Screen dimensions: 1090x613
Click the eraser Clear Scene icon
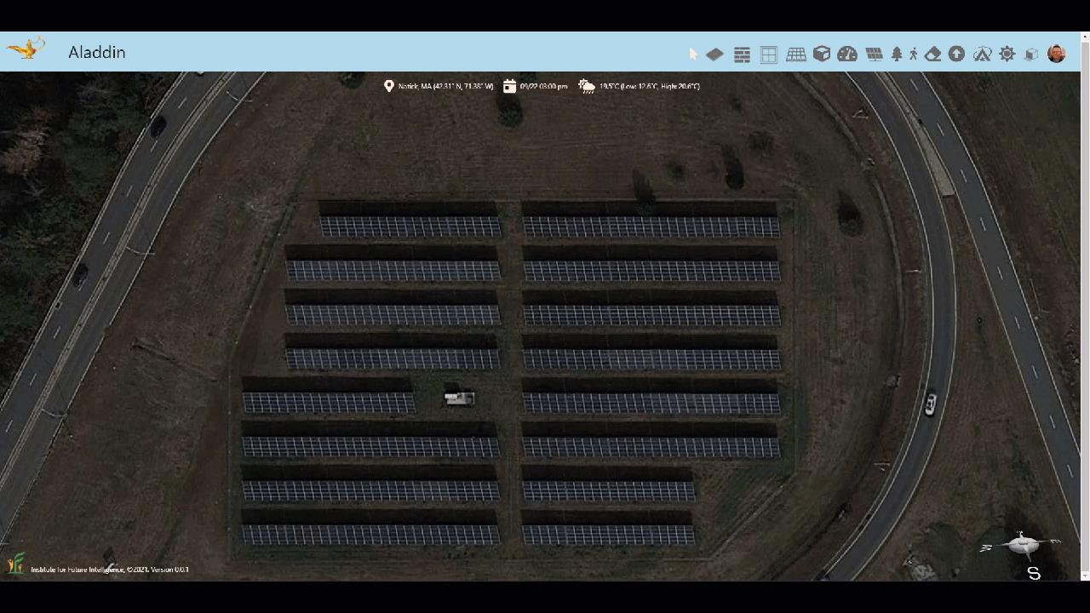(x=932, y=54)
